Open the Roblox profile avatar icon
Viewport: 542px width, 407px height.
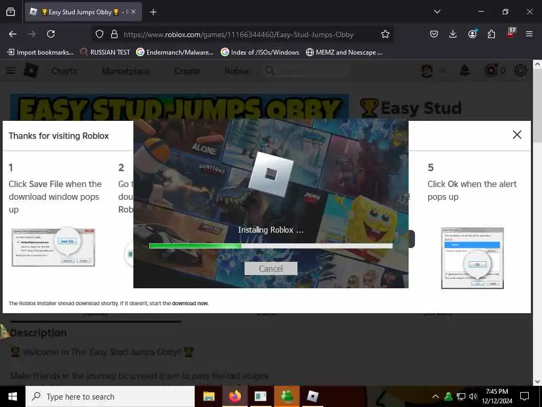tap(427, 71)
